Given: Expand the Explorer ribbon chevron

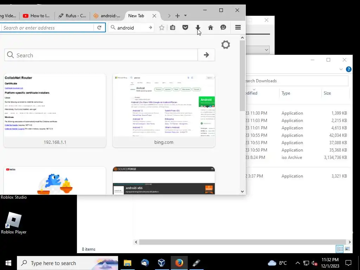Looking at the screenshot, I should pyautogui.click(x=341, y=69).
